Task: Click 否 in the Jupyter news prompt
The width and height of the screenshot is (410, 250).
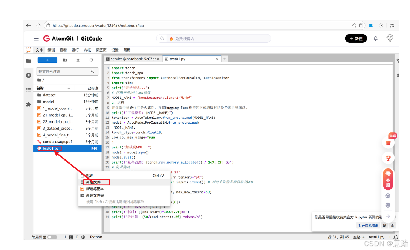Action: [392, 226]
